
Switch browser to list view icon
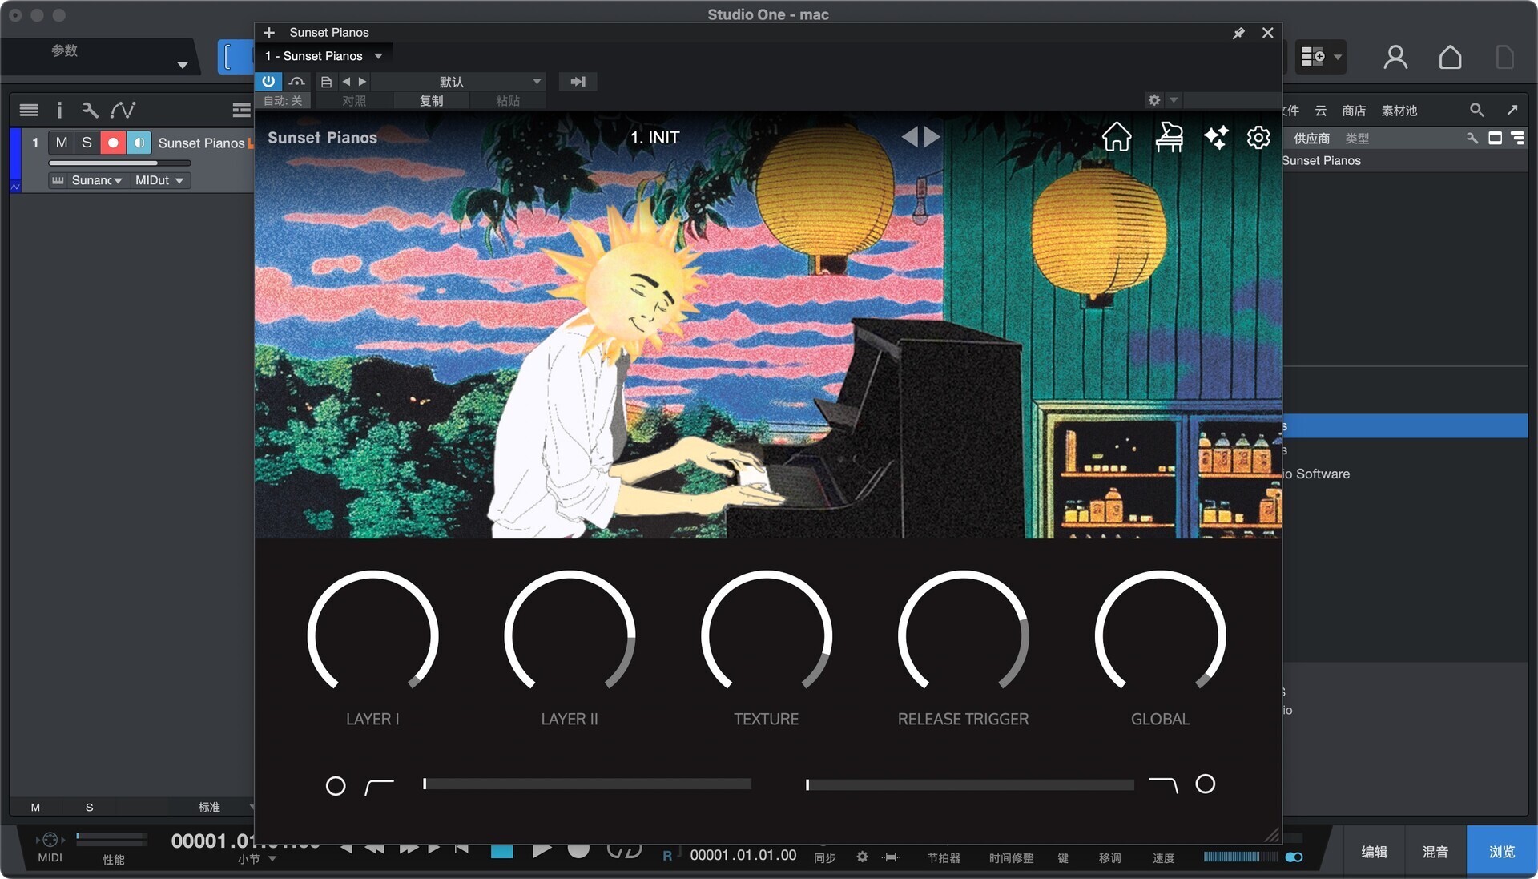tap(1518, 139)
